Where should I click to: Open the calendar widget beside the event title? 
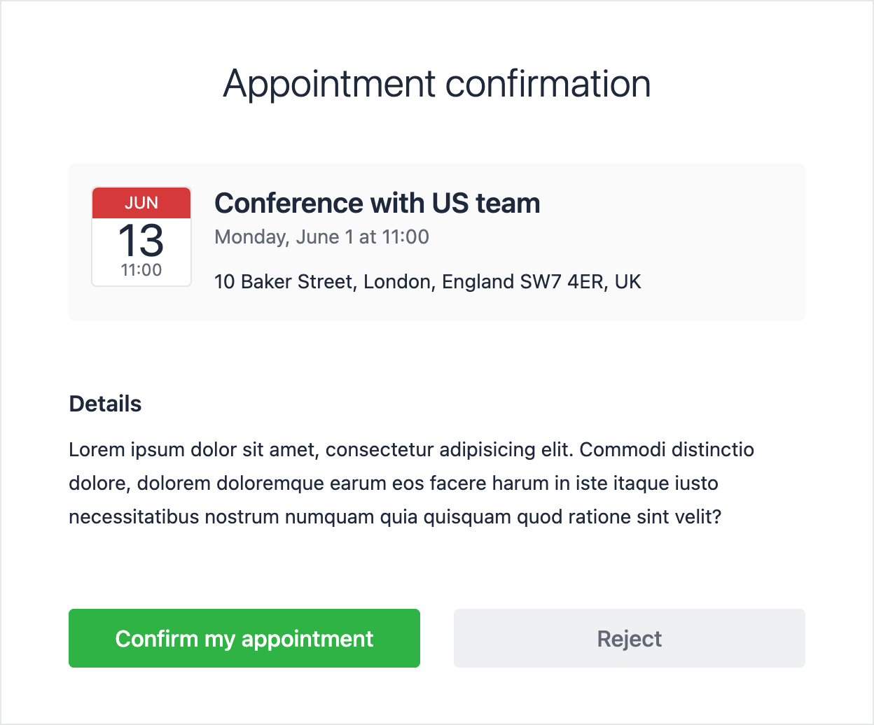pos(141,236)
